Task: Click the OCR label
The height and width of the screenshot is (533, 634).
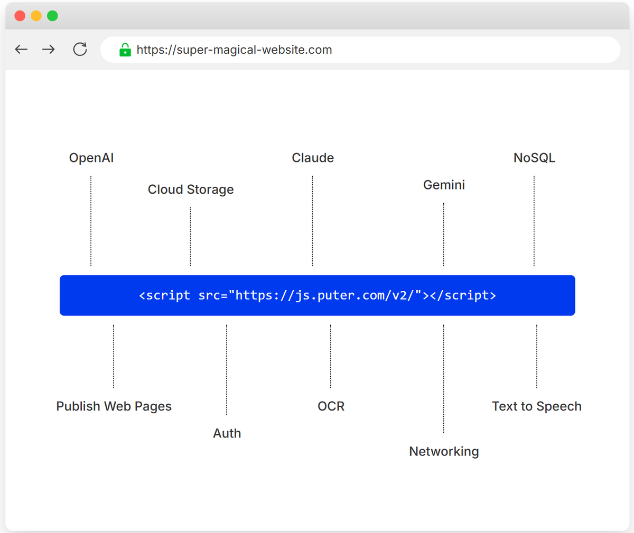Action: click(331, 406)
